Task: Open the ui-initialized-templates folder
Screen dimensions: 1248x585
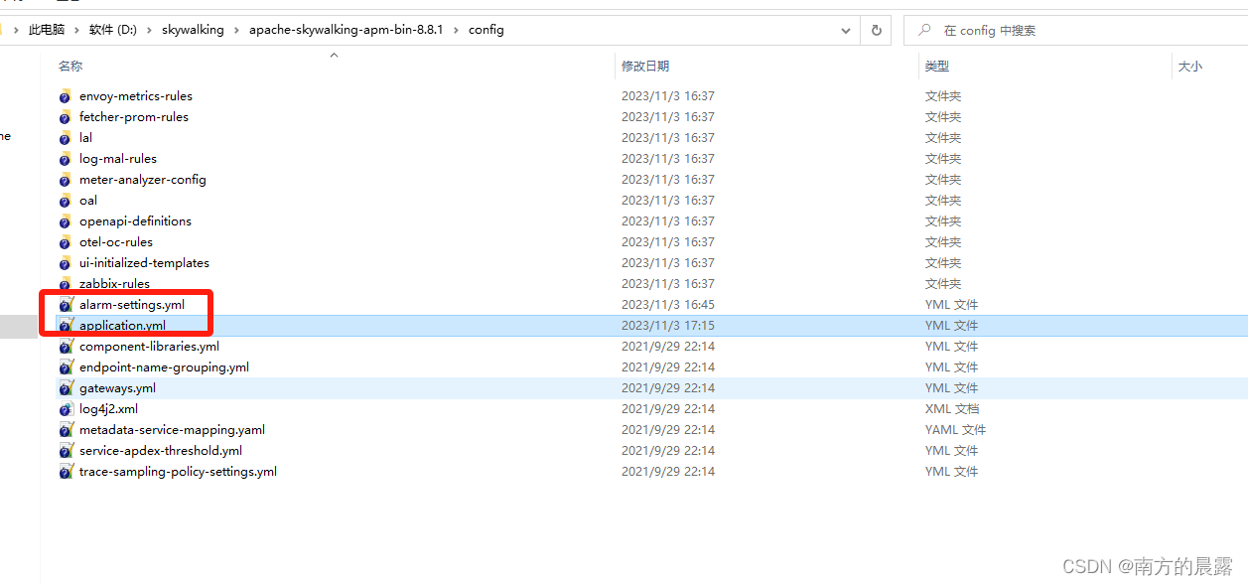Action: pos(144,262)
